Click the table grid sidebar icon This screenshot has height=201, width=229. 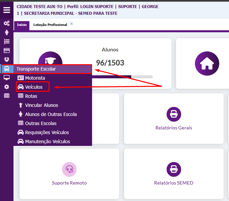coord(7,96)
